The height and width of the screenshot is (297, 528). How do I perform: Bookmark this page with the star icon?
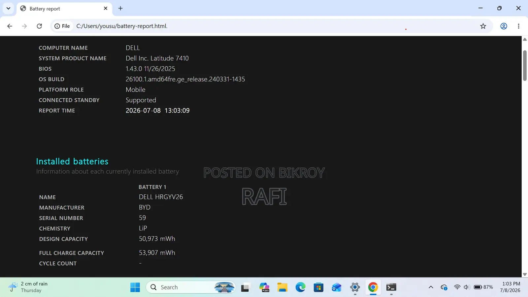pyautogui.click(x=483, y=26)
